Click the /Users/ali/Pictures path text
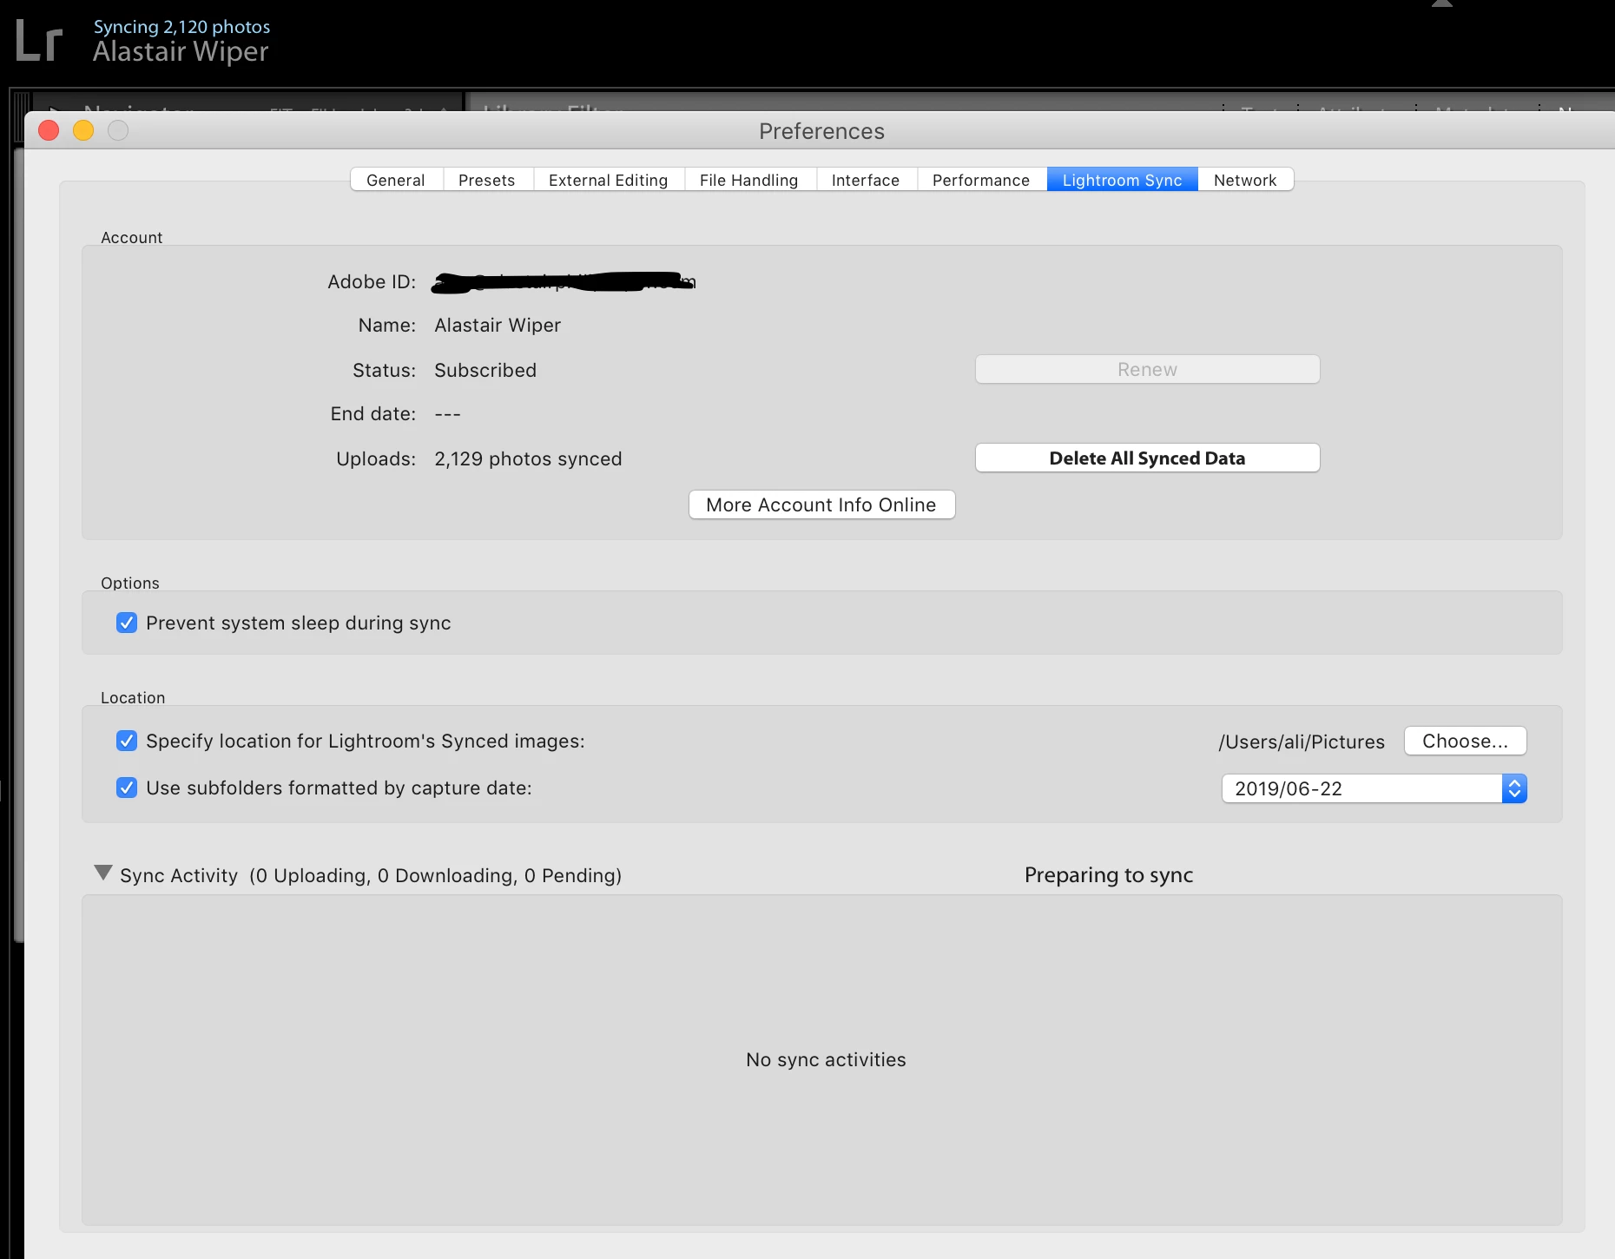Screen dimensions: 1615x1259 1302,742
